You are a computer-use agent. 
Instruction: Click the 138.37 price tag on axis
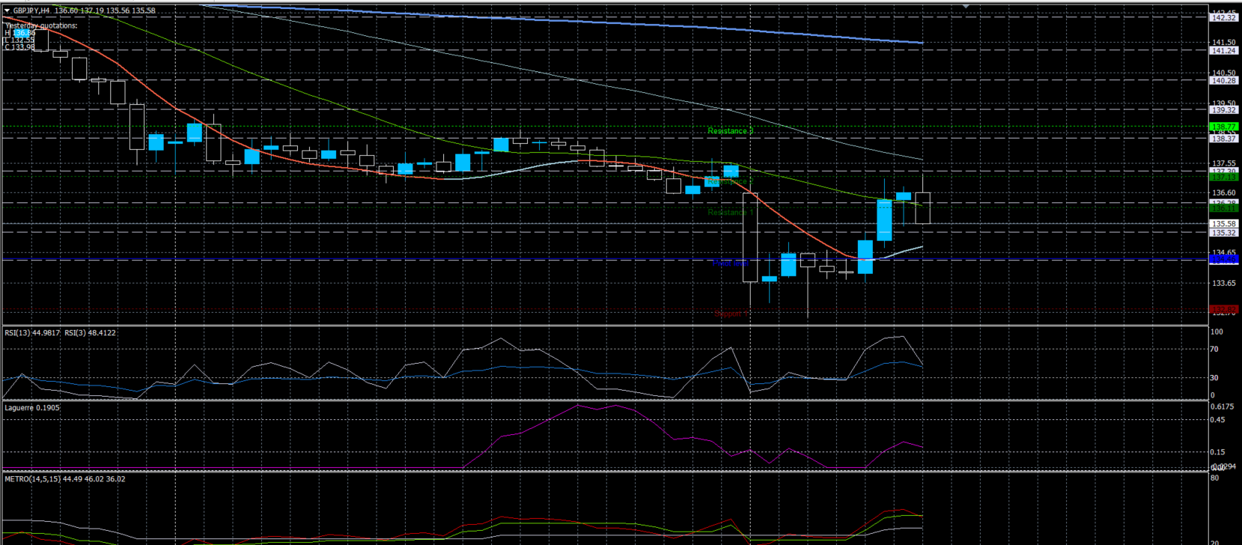1224,139
